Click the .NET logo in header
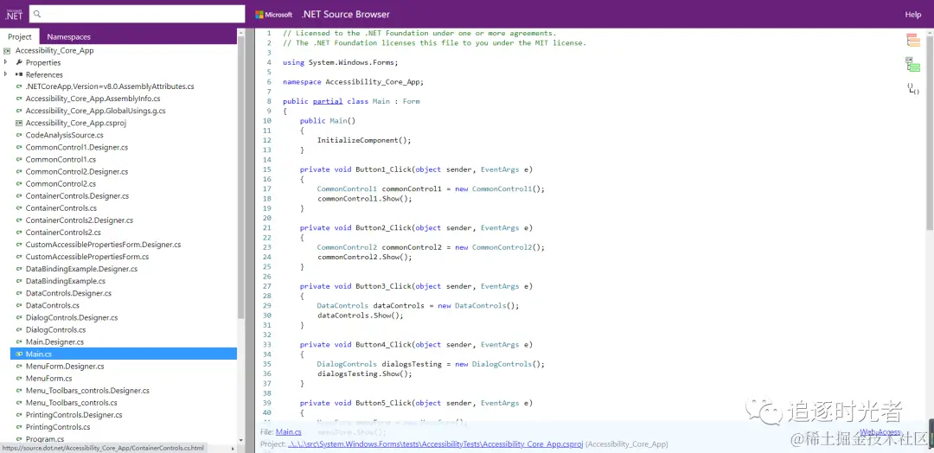This screenshot has height=453, width=934. click(x=13, y=15)
